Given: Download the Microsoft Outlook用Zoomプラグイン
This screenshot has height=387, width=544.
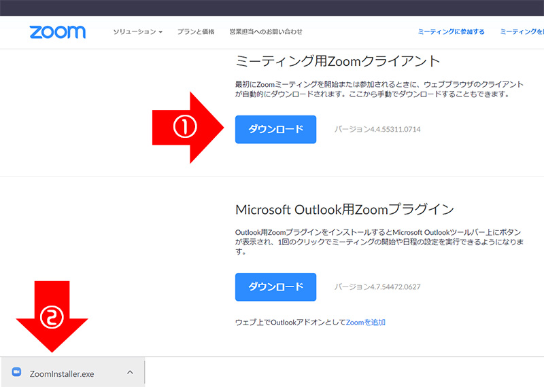Looking at the screenshot, I should [275, 287].
